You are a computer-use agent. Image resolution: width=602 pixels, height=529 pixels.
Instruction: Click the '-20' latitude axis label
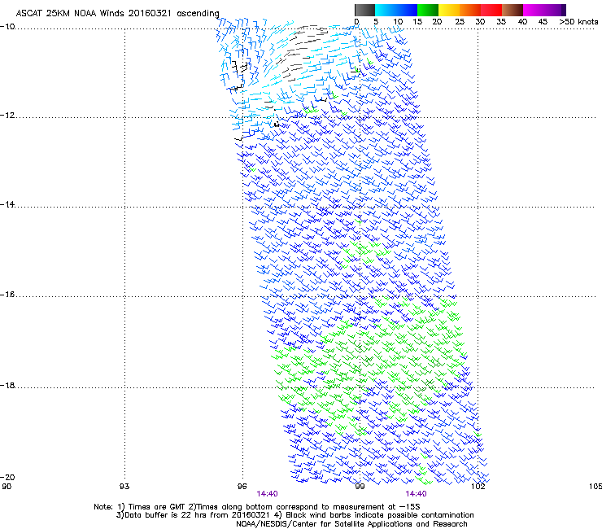[7, 477]
